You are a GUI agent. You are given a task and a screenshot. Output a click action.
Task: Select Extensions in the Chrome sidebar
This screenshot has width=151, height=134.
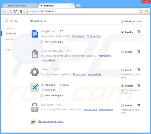11,34
